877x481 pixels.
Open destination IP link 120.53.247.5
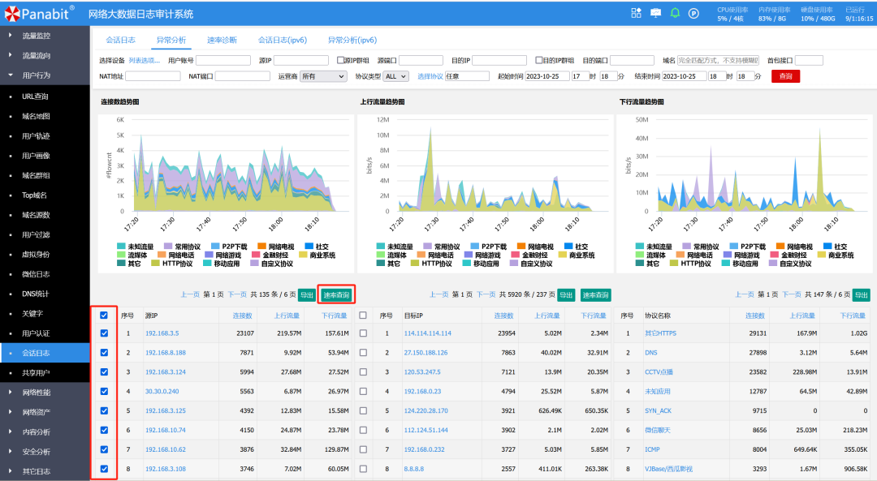pos(422,371)
